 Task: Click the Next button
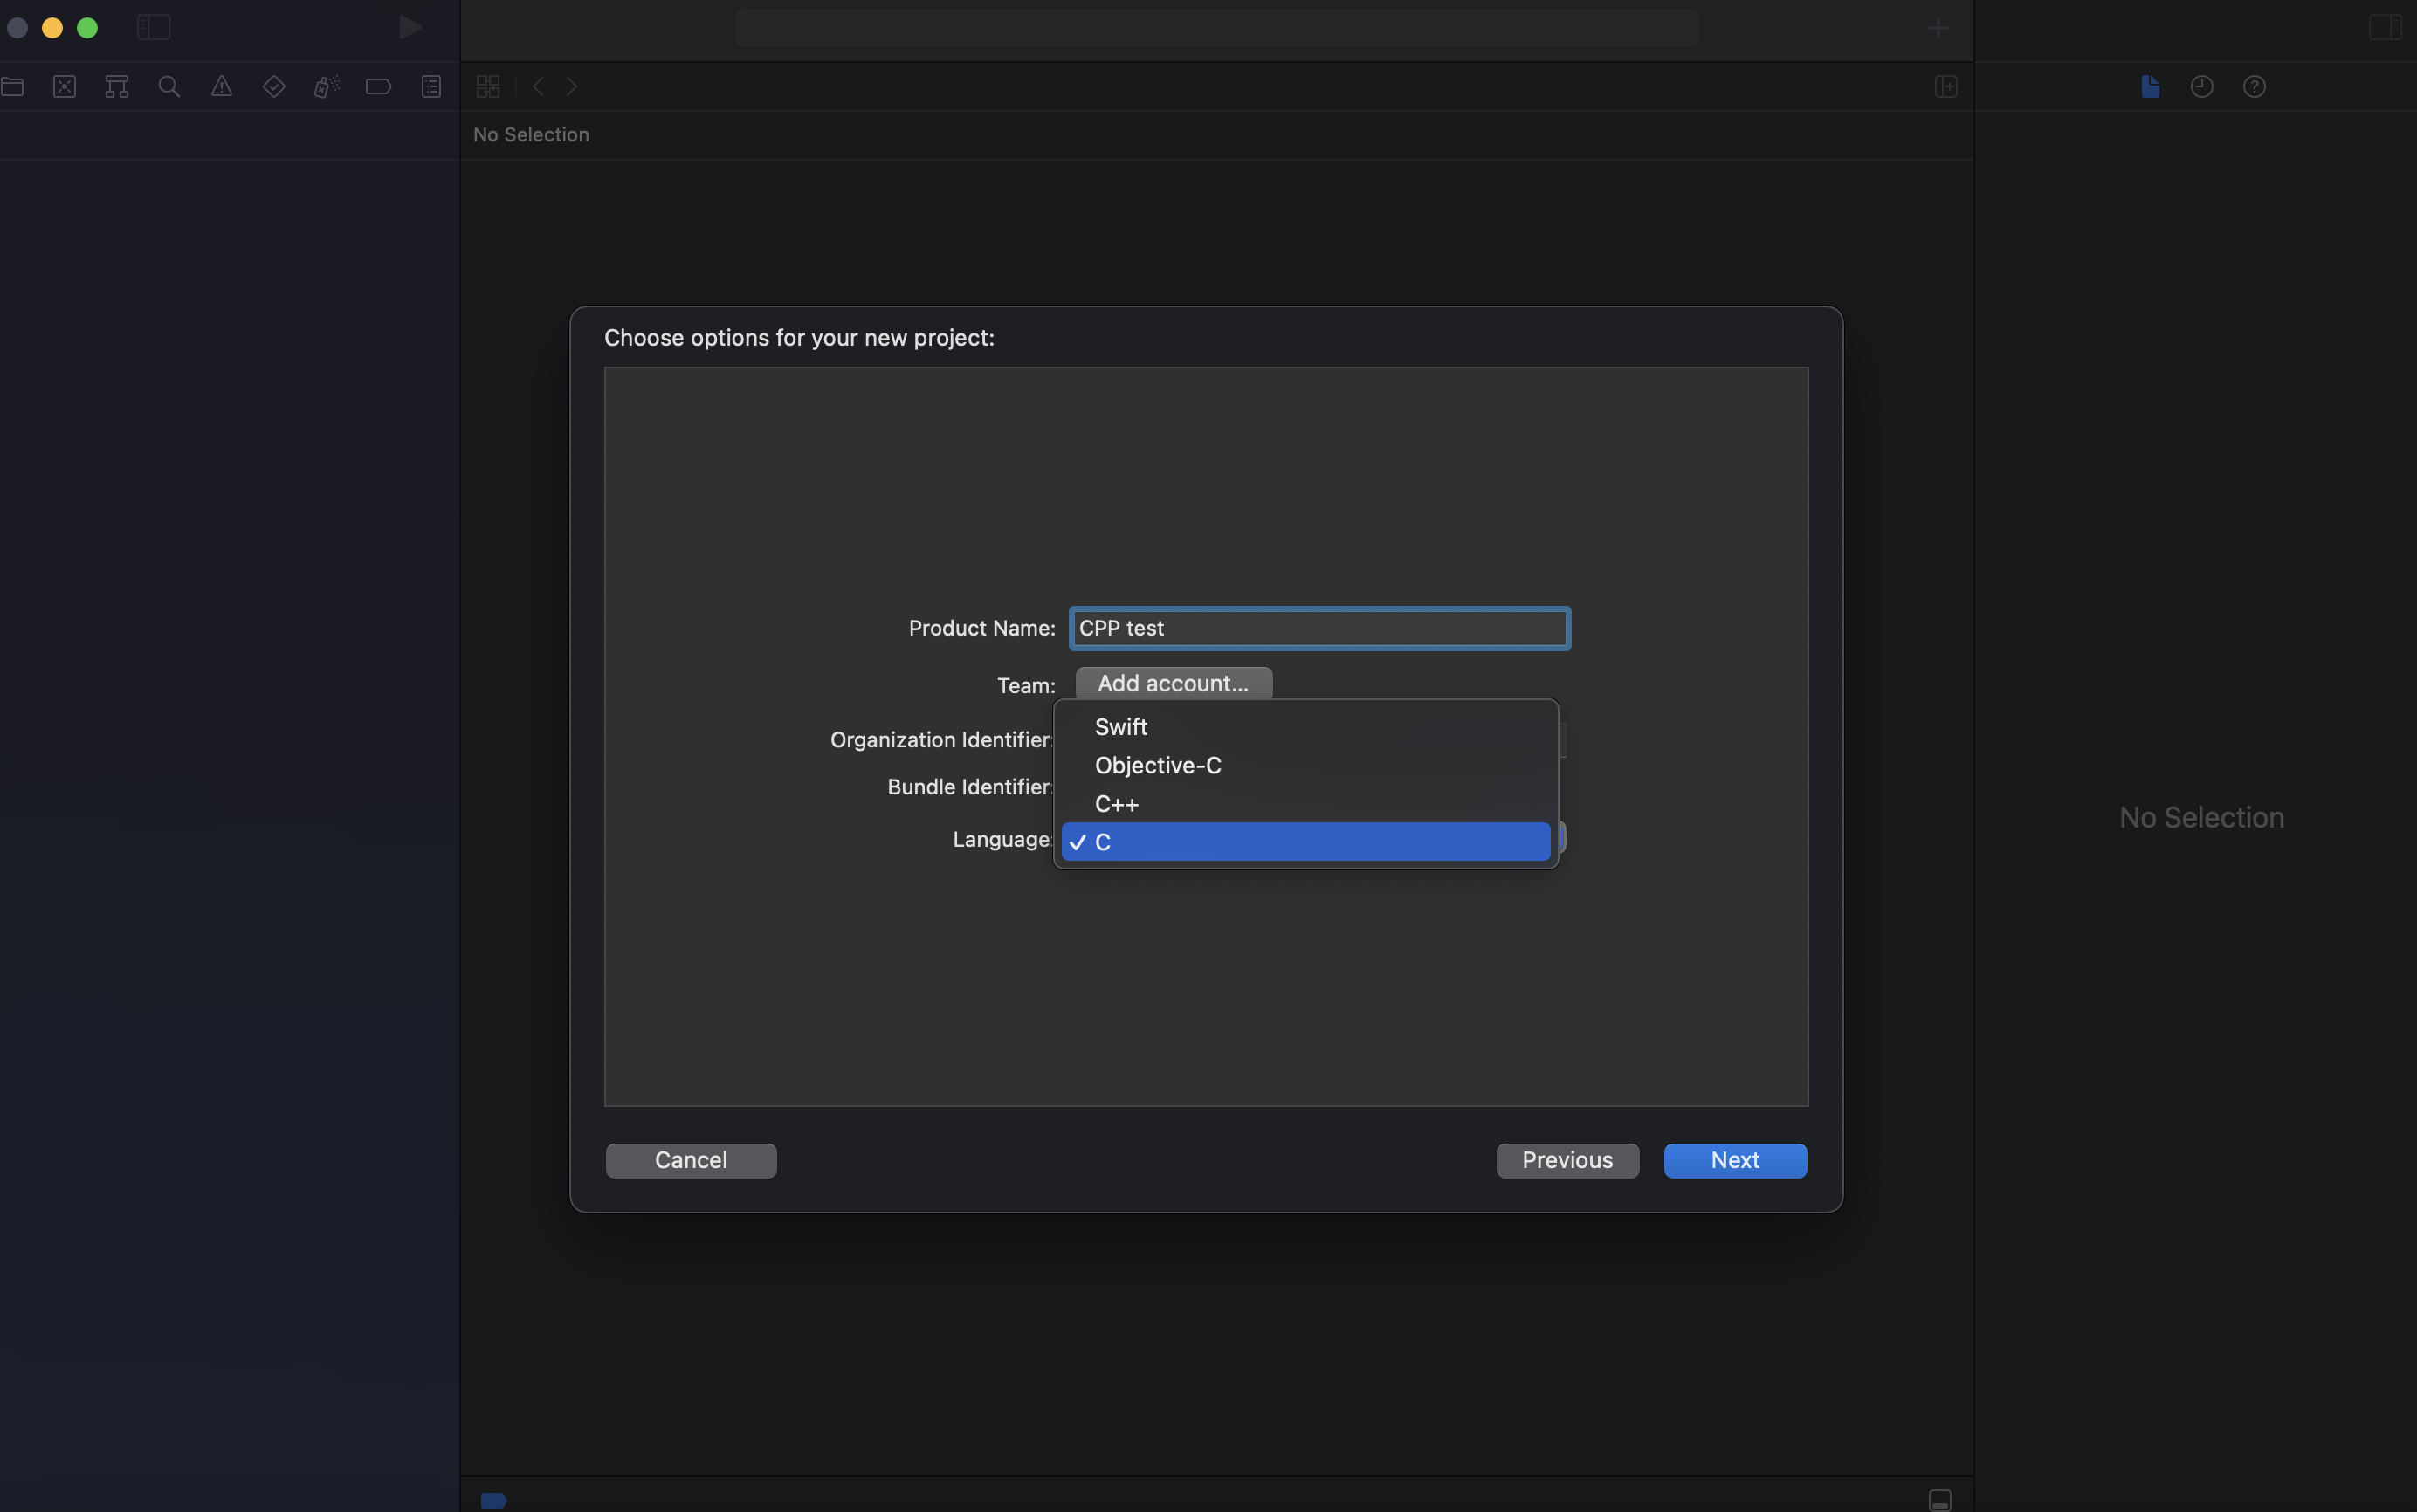click(x=1734, y=1160)
